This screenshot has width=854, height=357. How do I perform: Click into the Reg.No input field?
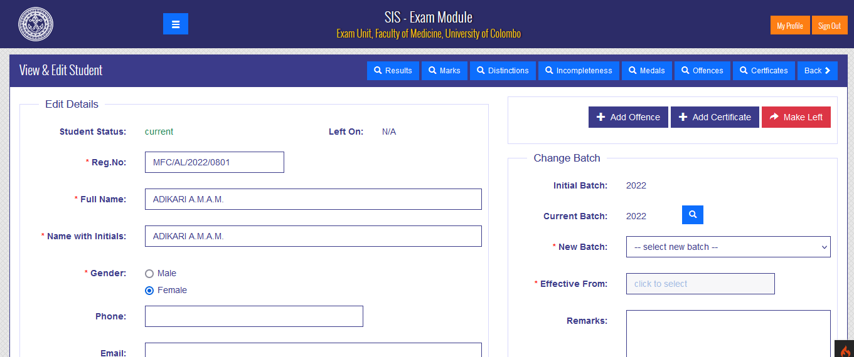214,162
